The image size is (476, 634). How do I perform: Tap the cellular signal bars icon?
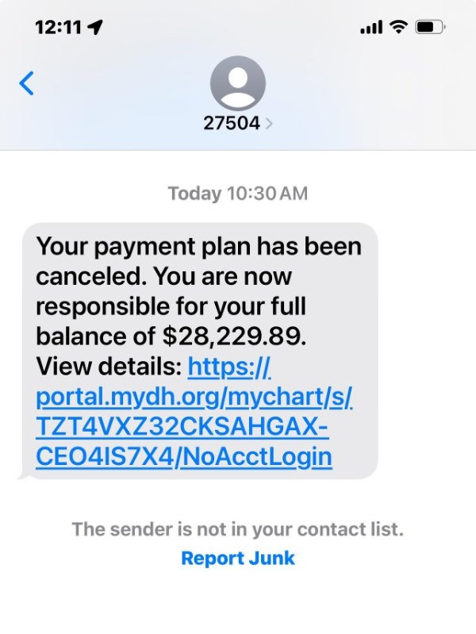point(371,28)
